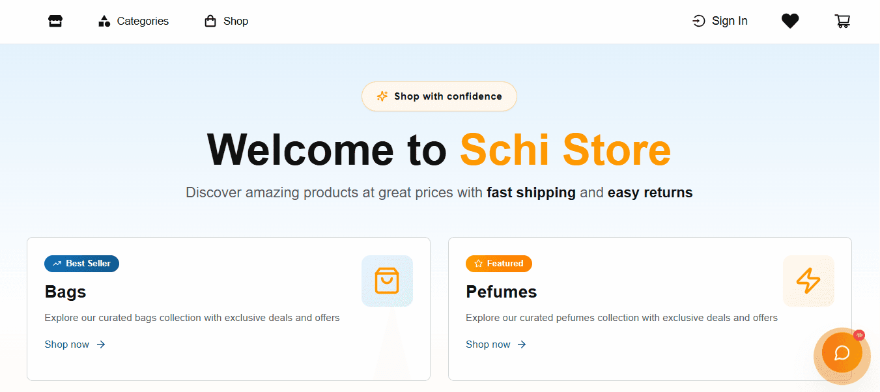
Task: Click the Sign In link
Action: pos(729,21)
